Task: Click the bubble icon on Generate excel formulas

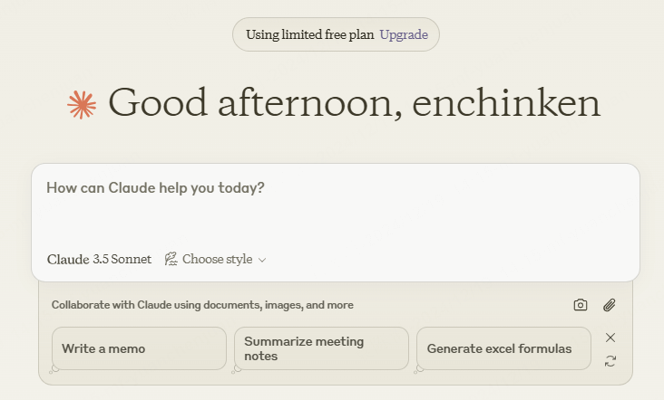Action: (418, 369)
